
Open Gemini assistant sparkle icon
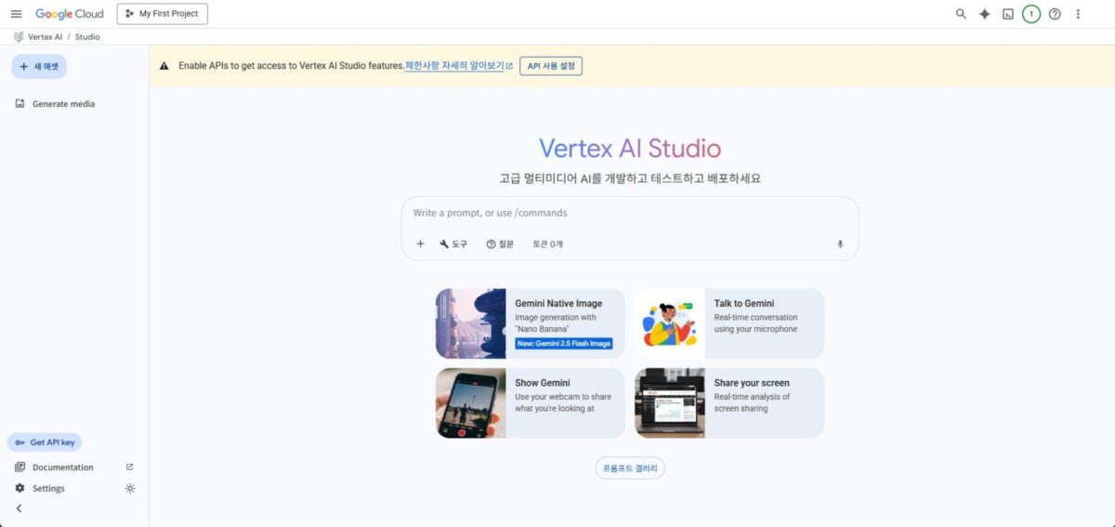[x=985, y=14]
